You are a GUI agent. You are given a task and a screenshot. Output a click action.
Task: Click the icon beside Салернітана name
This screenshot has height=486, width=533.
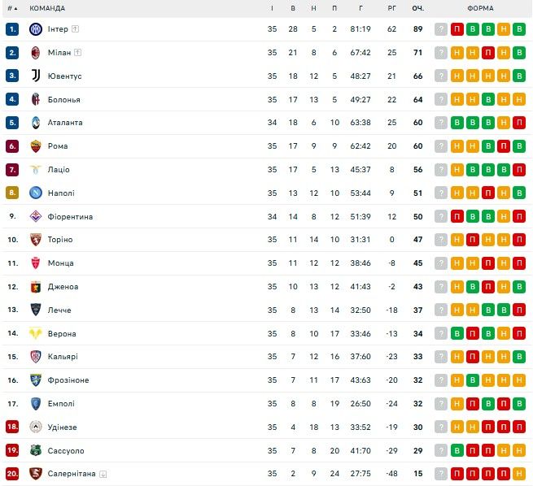pos(103,474)
